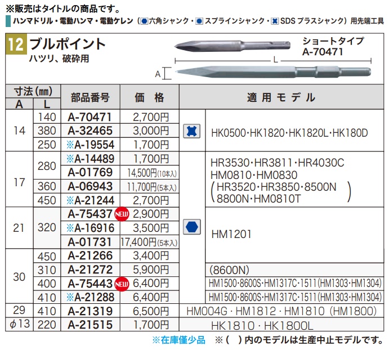Click dimension A value 14

coord(19,131)
